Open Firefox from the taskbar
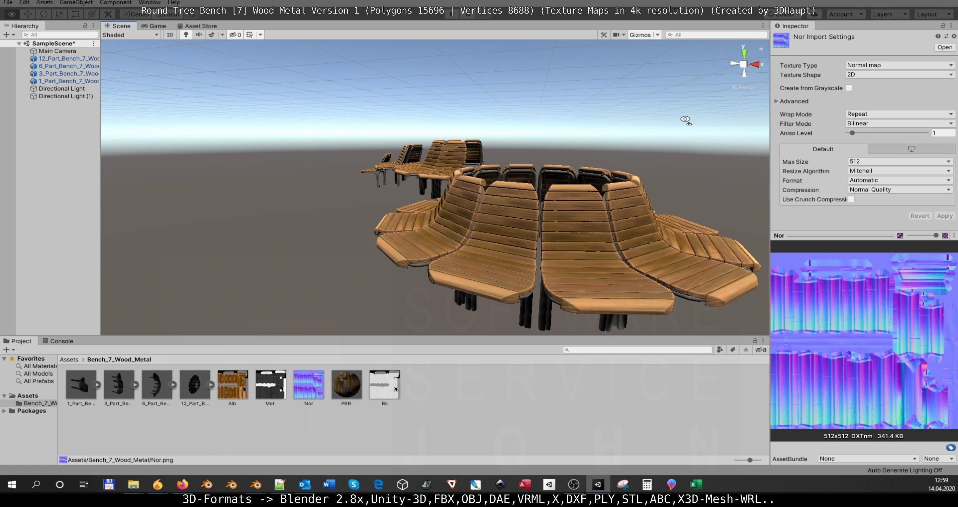 click(x=182, y=484)
